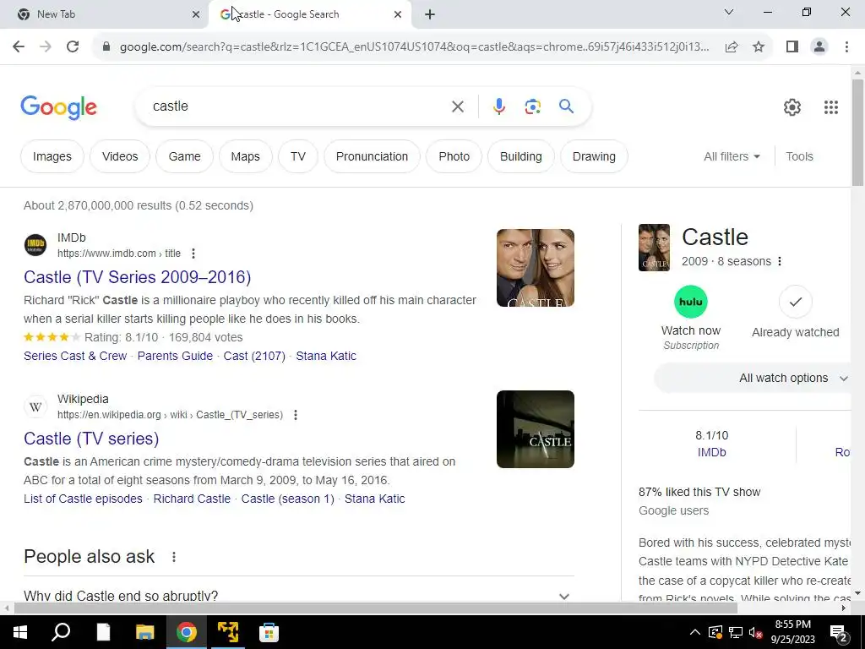Search by image with the camera lens icon
Screen dimensions: 865x649
(532, 106)
